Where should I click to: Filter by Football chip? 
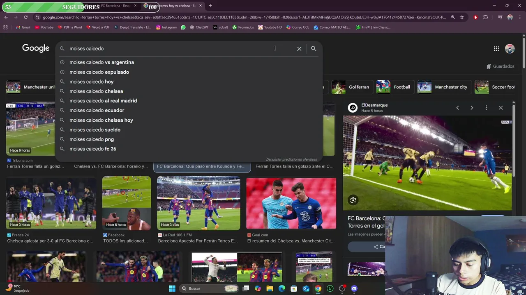point(394,87)
